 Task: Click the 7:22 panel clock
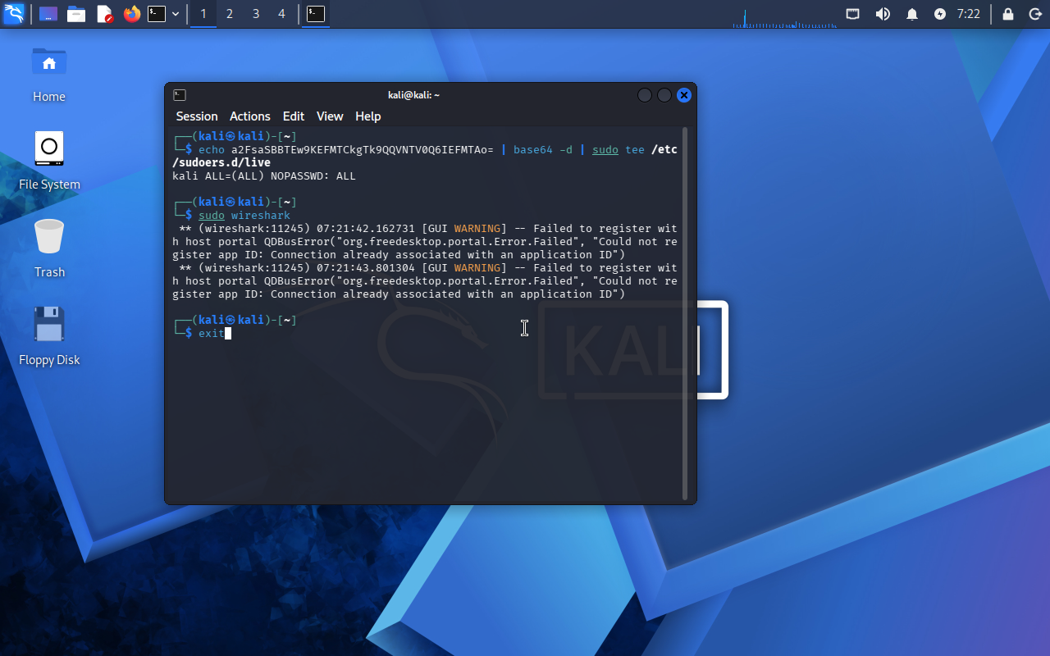point(969,14)
